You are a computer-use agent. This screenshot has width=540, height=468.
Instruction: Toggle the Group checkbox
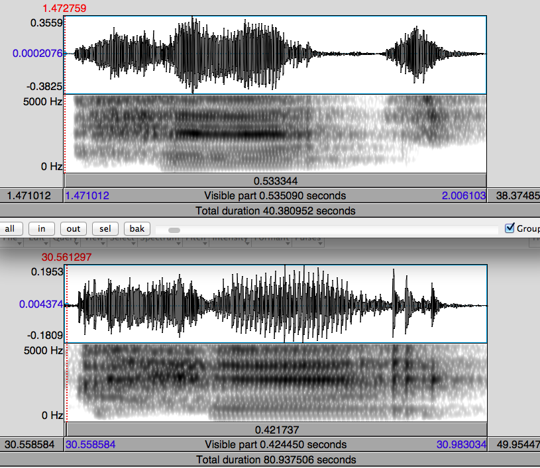point(510,228)
